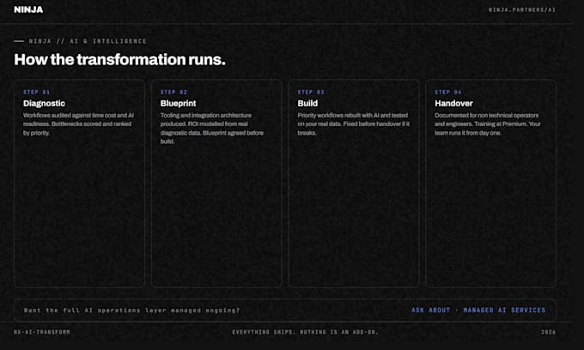Click the 2026 footer year
The height and width of the screenshot is (350, 584).
click(548, 332)
